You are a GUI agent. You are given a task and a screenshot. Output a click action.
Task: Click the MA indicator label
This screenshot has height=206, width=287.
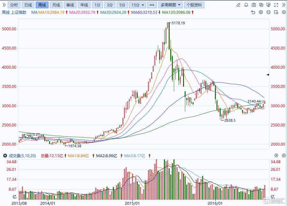pos(34,12)
